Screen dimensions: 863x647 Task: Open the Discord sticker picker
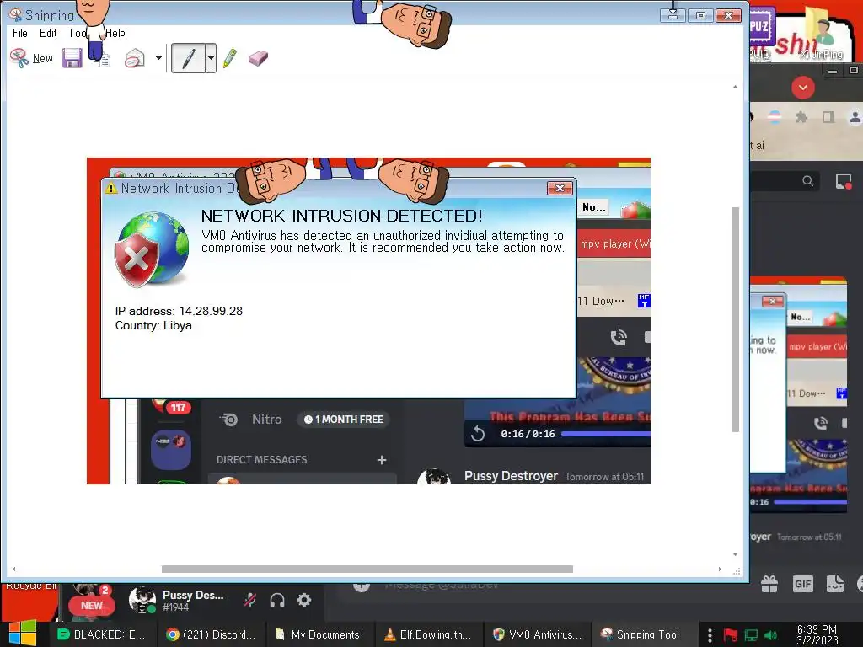click(x=835, y=584)
